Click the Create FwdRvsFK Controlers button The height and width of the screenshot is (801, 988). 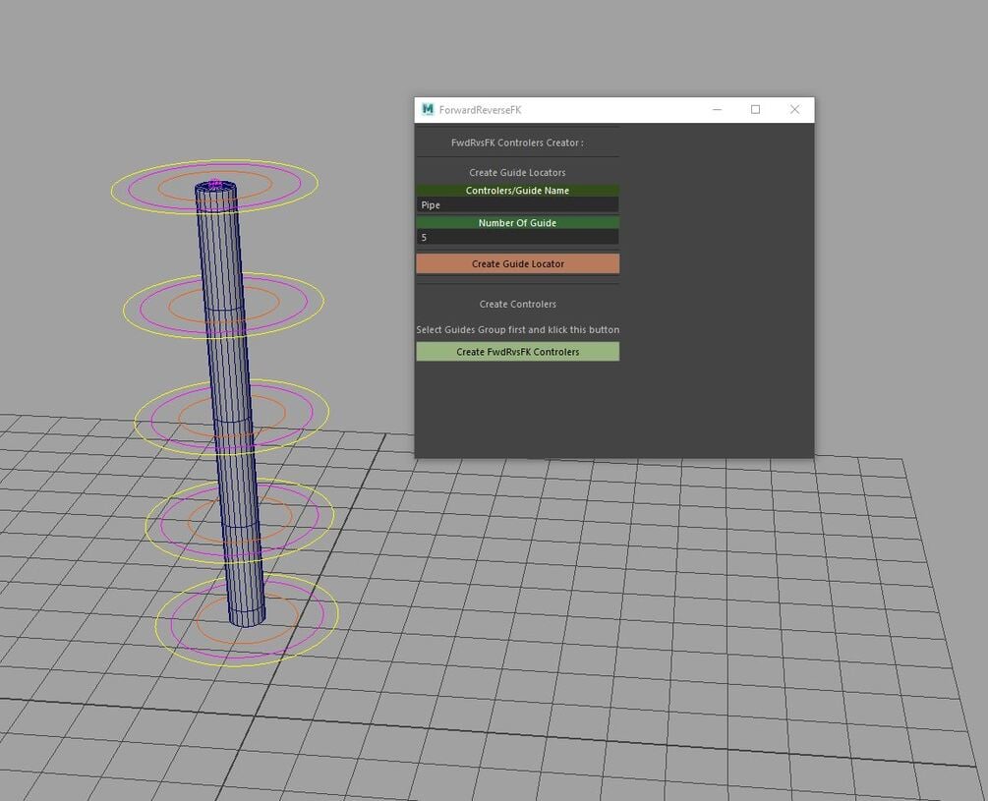coord(517,352)
